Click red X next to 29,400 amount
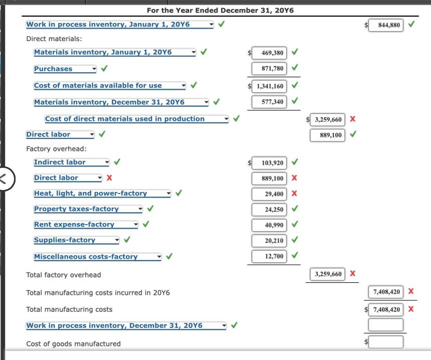 294,194
